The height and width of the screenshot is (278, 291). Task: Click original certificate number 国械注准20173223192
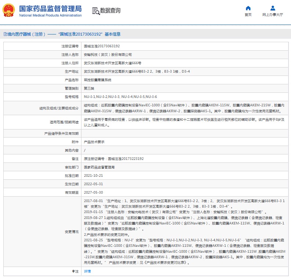[114, 159]
